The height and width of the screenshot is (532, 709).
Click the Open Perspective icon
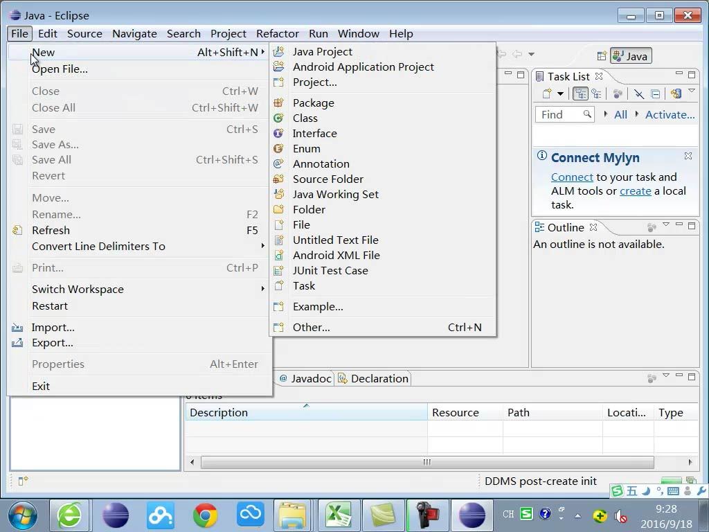click(602, 56)
